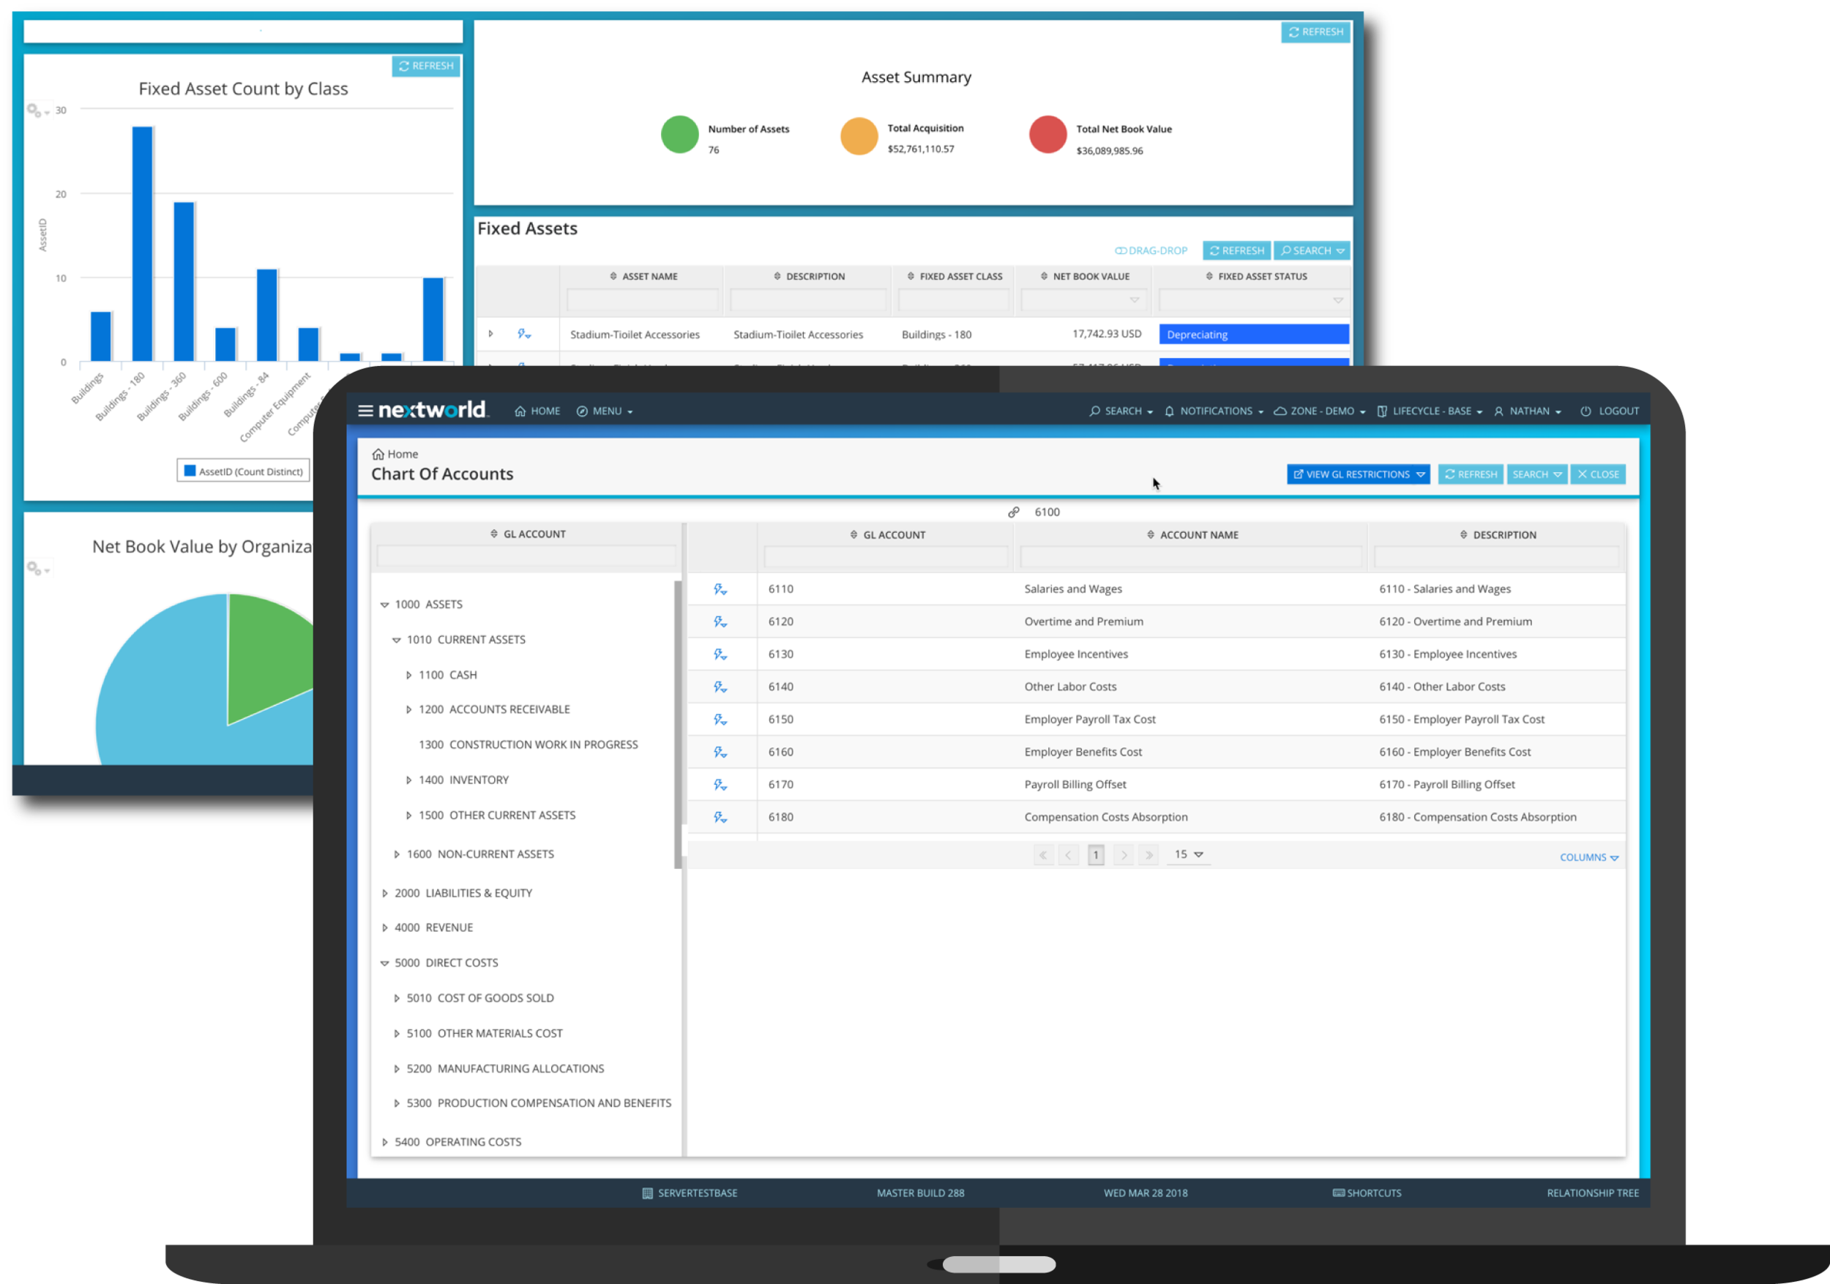This screenshot has height=1284, width=1830.
Task: Open gear options on Net Book Value chart
Action: pyautogui.click(x=37, y=568)
